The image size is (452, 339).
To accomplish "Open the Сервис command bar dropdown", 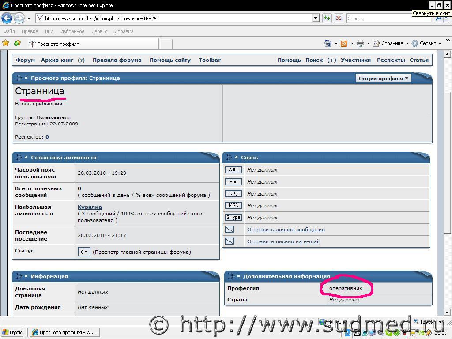I will click(426, 43).
